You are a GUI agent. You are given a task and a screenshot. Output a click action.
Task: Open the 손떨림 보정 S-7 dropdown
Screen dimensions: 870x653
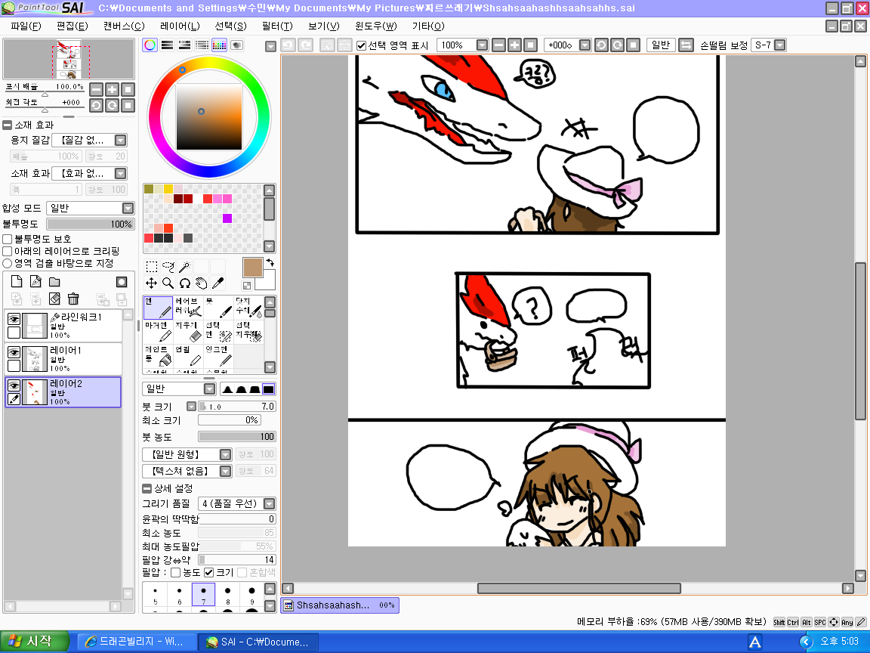pyautogui.click(x=779, y=45)
